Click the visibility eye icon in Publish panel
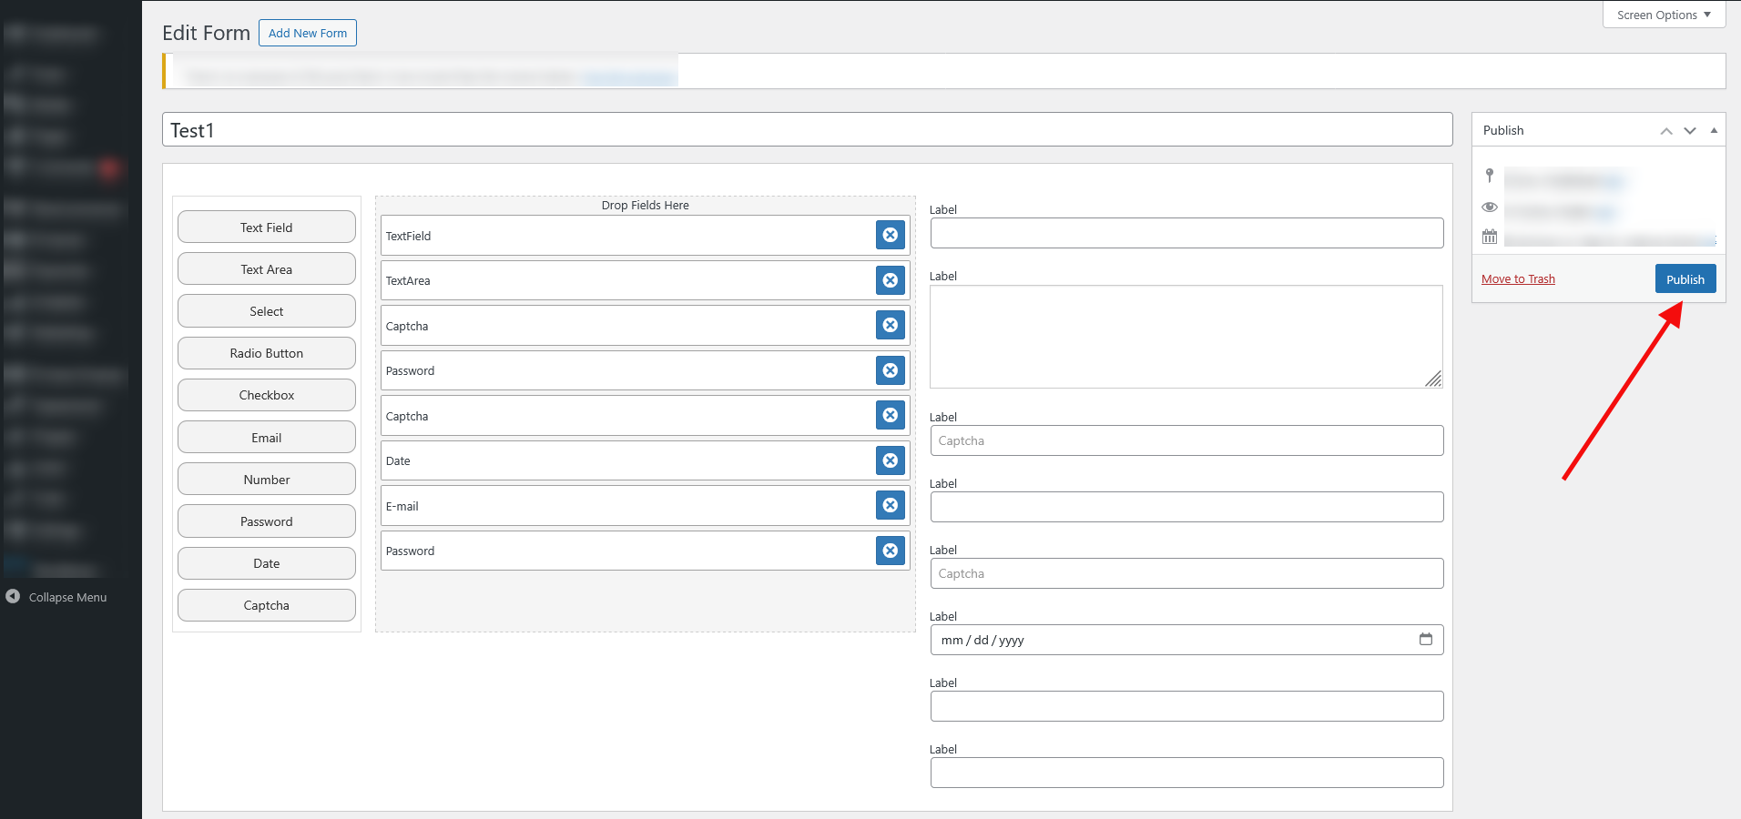Viewport: 1741px width, 819px height. (x=1490, y=207)
